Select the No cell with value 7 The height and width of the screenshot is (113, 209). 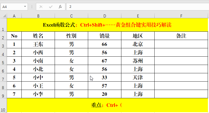click(x=14, y=94)
